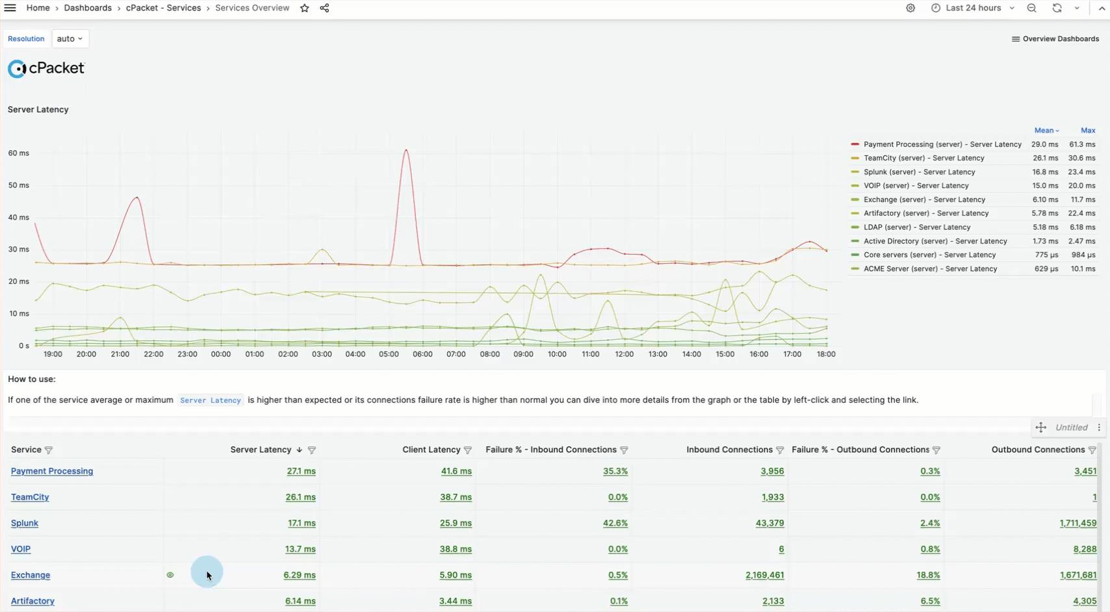The width and height of the screenshot is (1110, 612).
Task: Go to Home breadcrumb
Action: click(x=38, y=8)
